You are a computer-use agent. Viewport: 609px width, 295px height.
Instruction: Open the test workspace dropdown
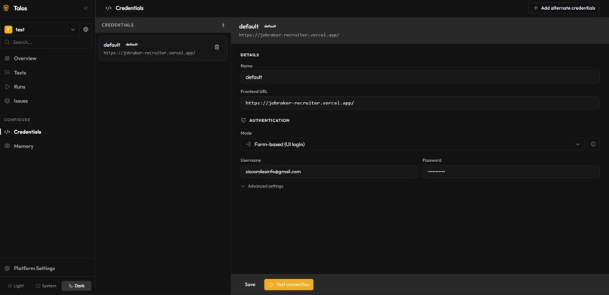click(x=40, y=29)
